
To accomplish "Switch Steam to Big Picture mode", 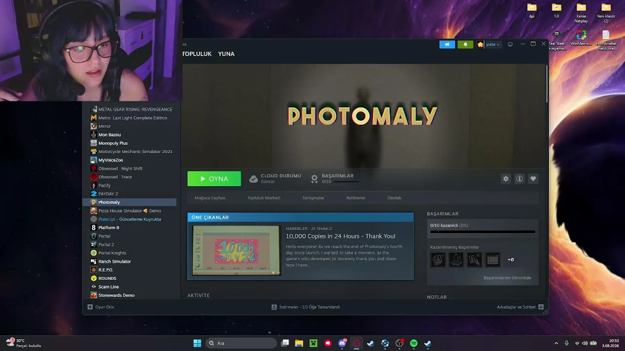I will click(x=510, y=44).
